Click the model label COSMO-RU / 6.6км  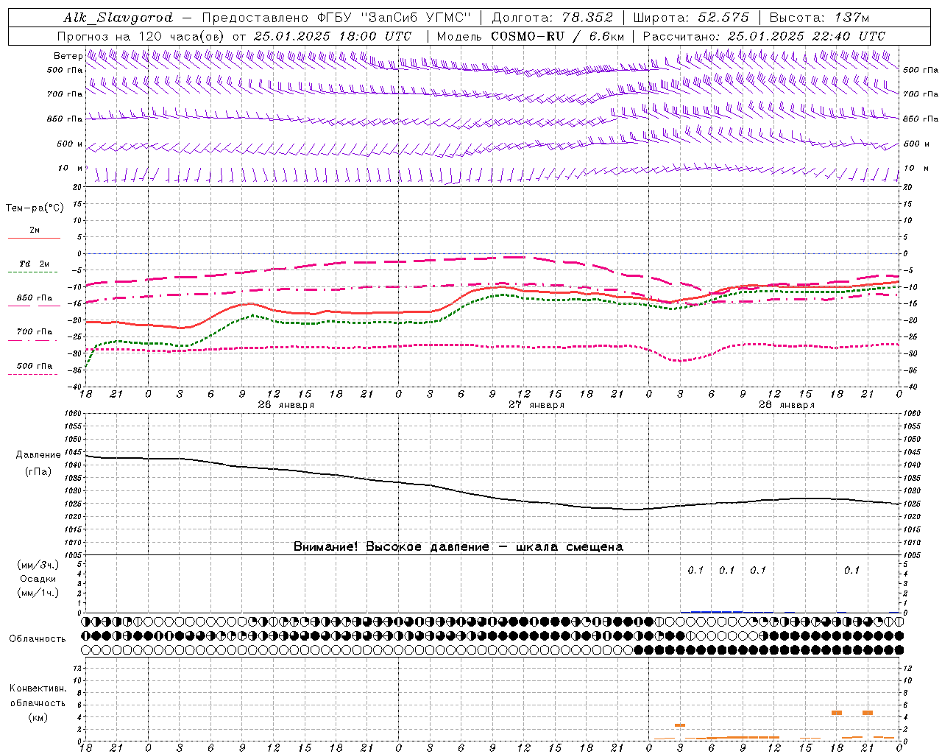pos(557,36)
